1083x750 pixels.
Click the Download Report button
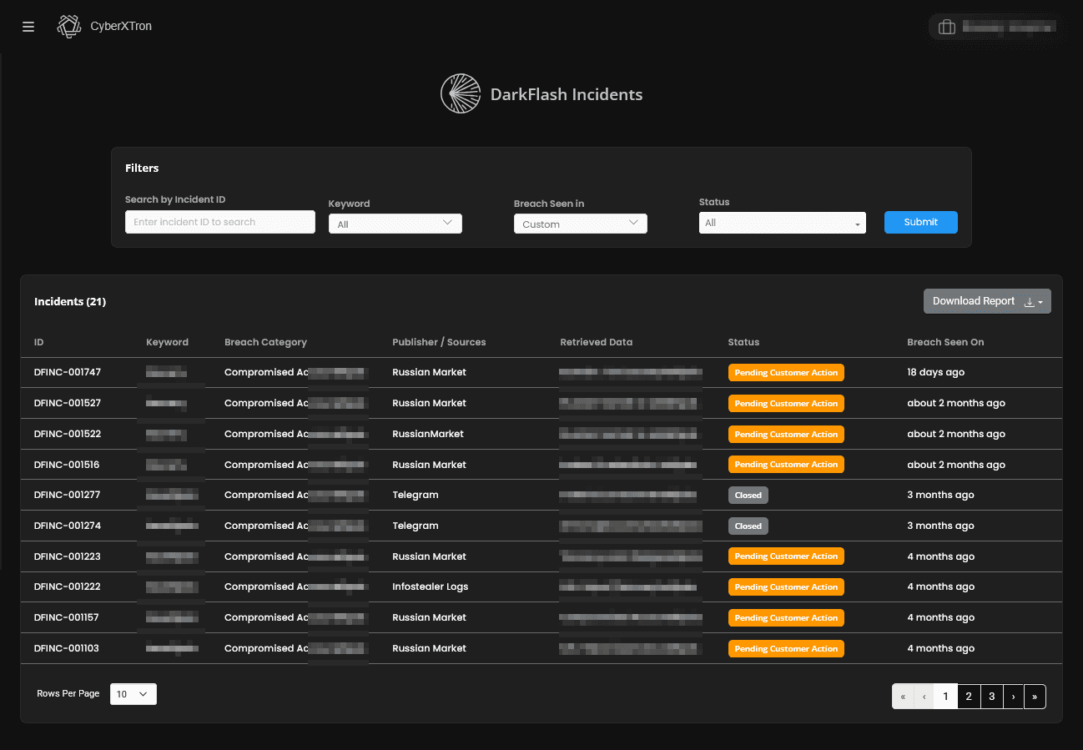(x=974, y=301)
